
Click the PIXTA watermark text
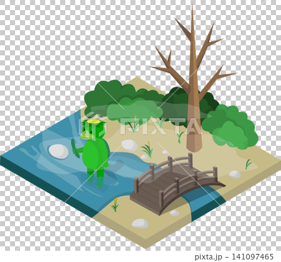tap(160, 126)
